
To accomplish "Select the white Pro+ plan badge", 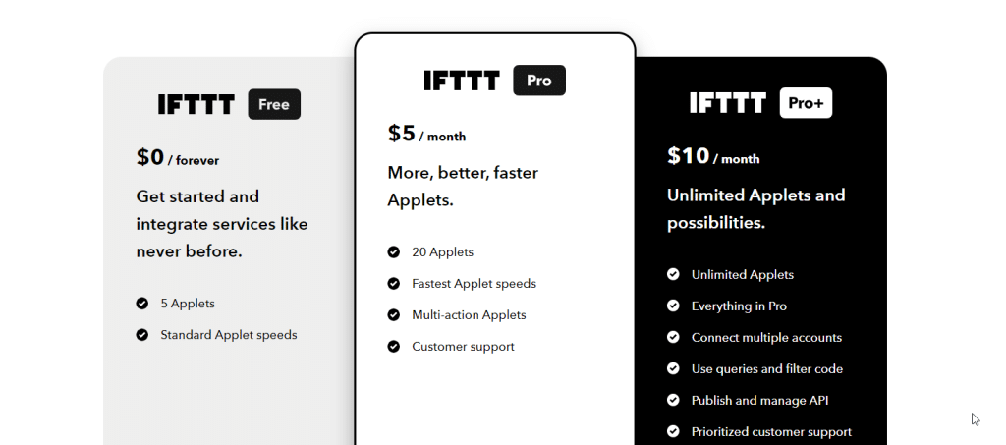I will (806, 103).
